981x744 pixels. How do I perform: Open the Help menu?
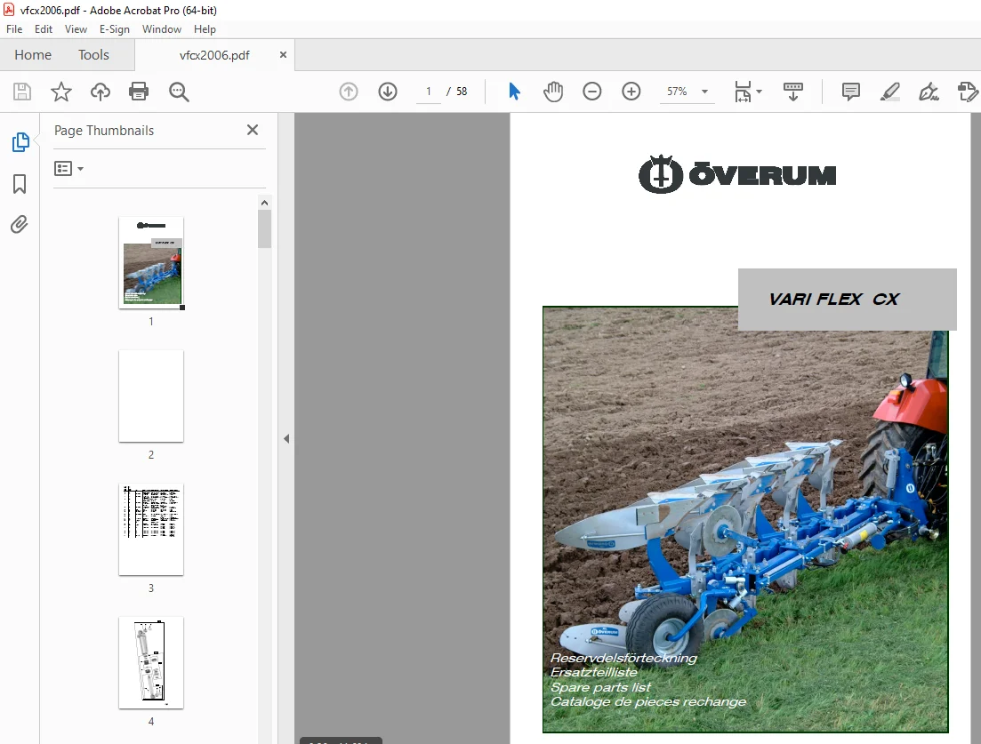point(205,29)
